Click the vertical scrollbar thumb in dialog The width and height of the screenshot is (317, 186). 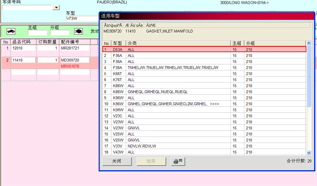coord(309,76)
